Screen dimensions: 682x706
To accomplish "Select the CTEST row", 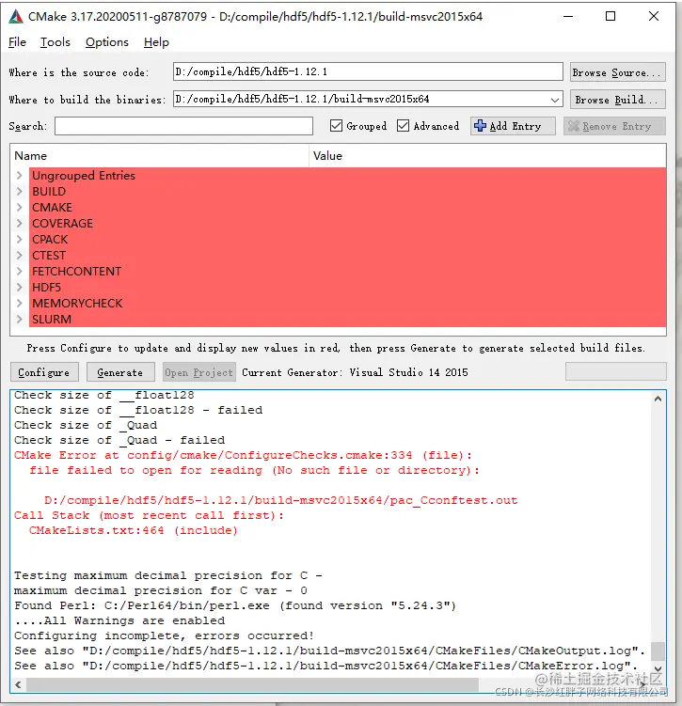I will (347, 256).
